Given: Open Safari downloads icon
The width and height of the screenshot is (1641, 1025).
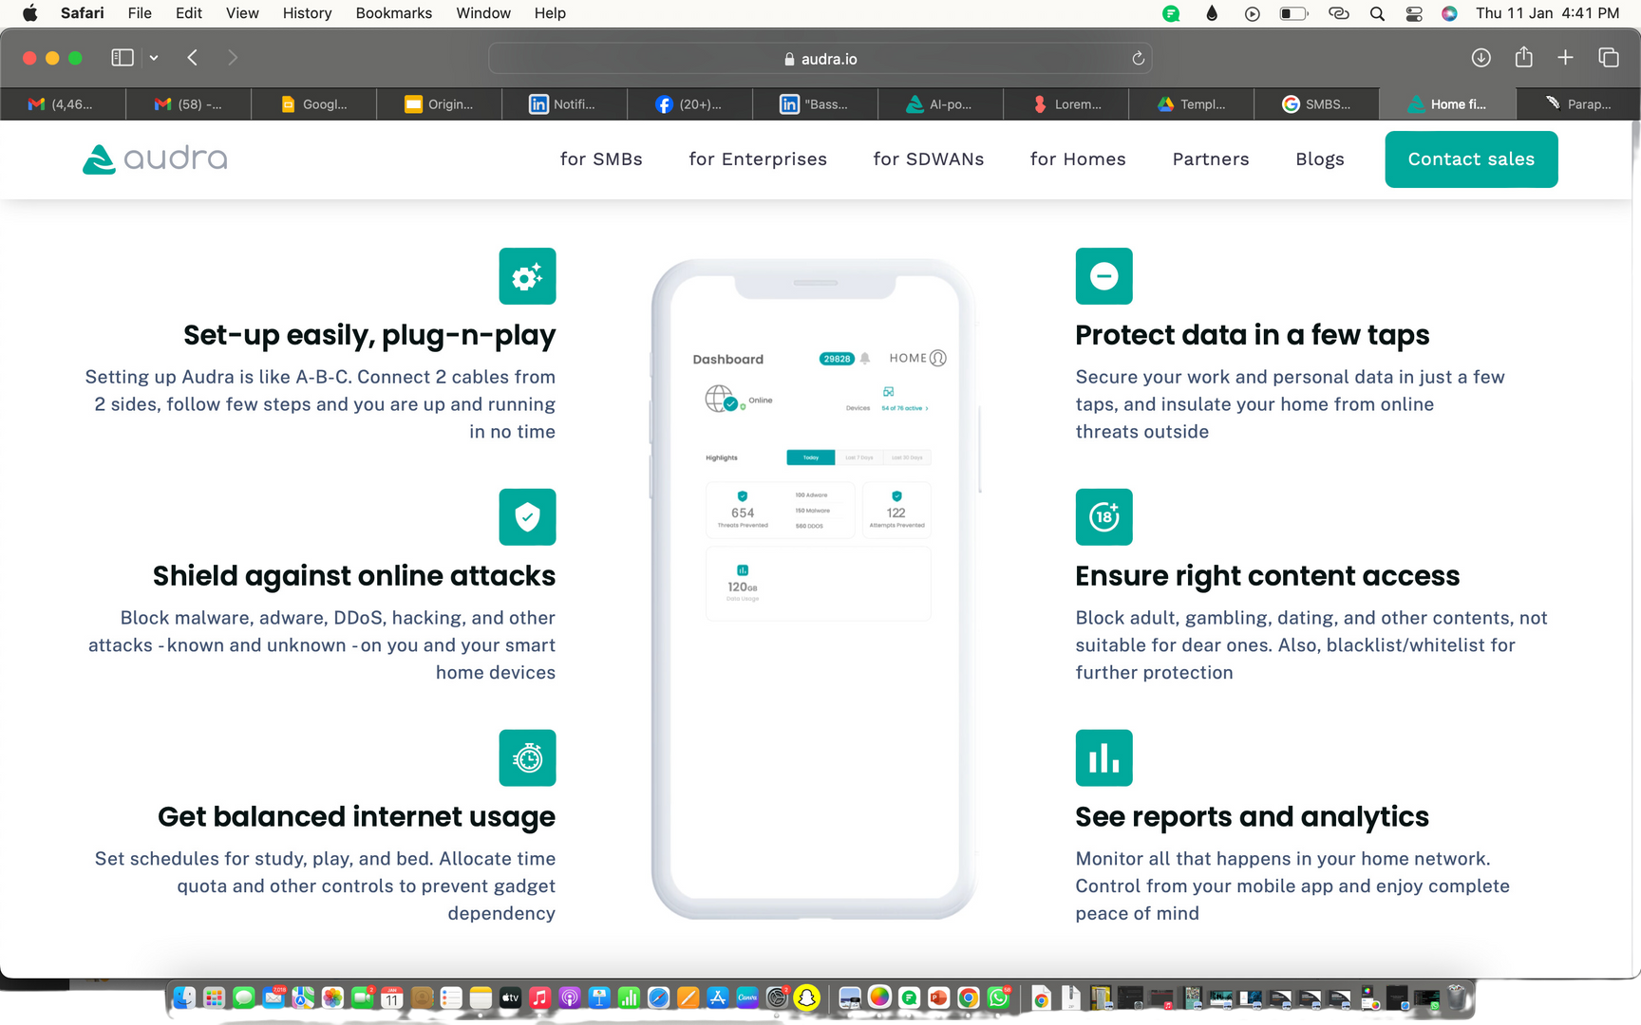Looking at the screenshot, I should coord(1481,58).
